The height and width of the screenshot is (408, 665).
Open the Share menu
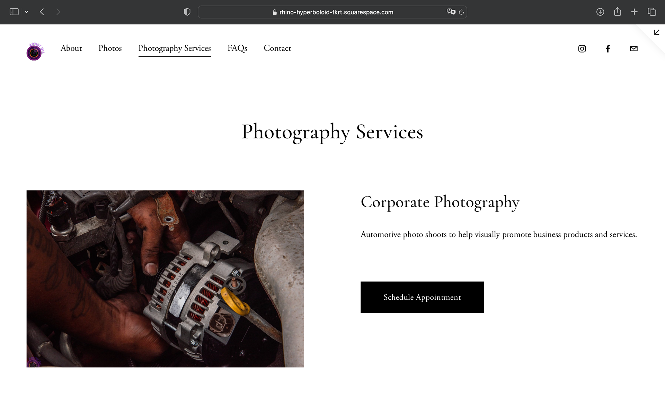point(617,12)
